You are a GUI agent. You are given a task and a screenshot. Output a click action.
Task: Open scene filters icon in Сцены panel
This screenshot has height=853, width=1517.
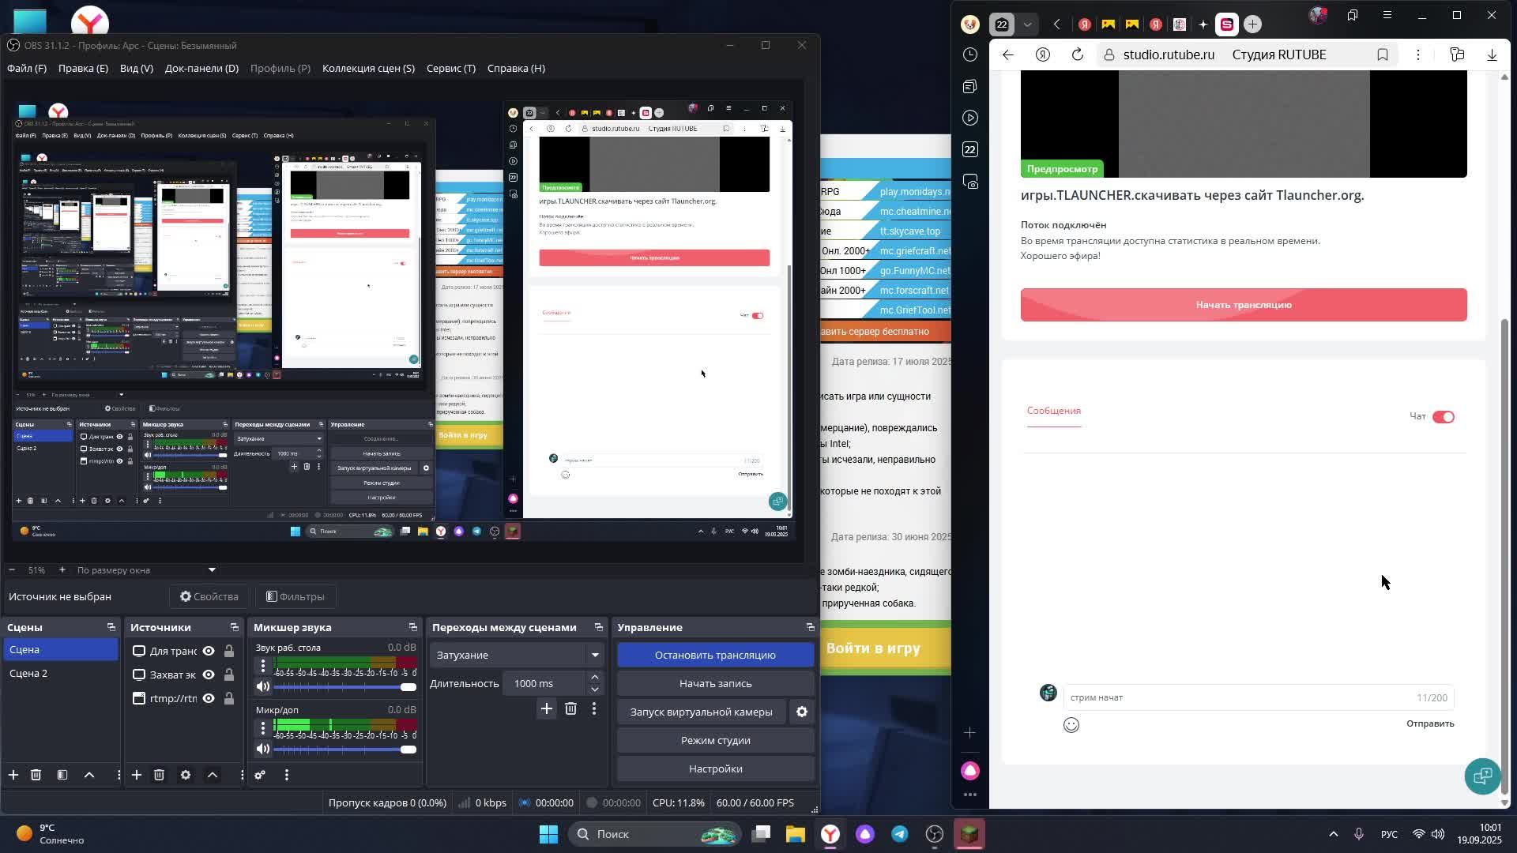(62, 775)
